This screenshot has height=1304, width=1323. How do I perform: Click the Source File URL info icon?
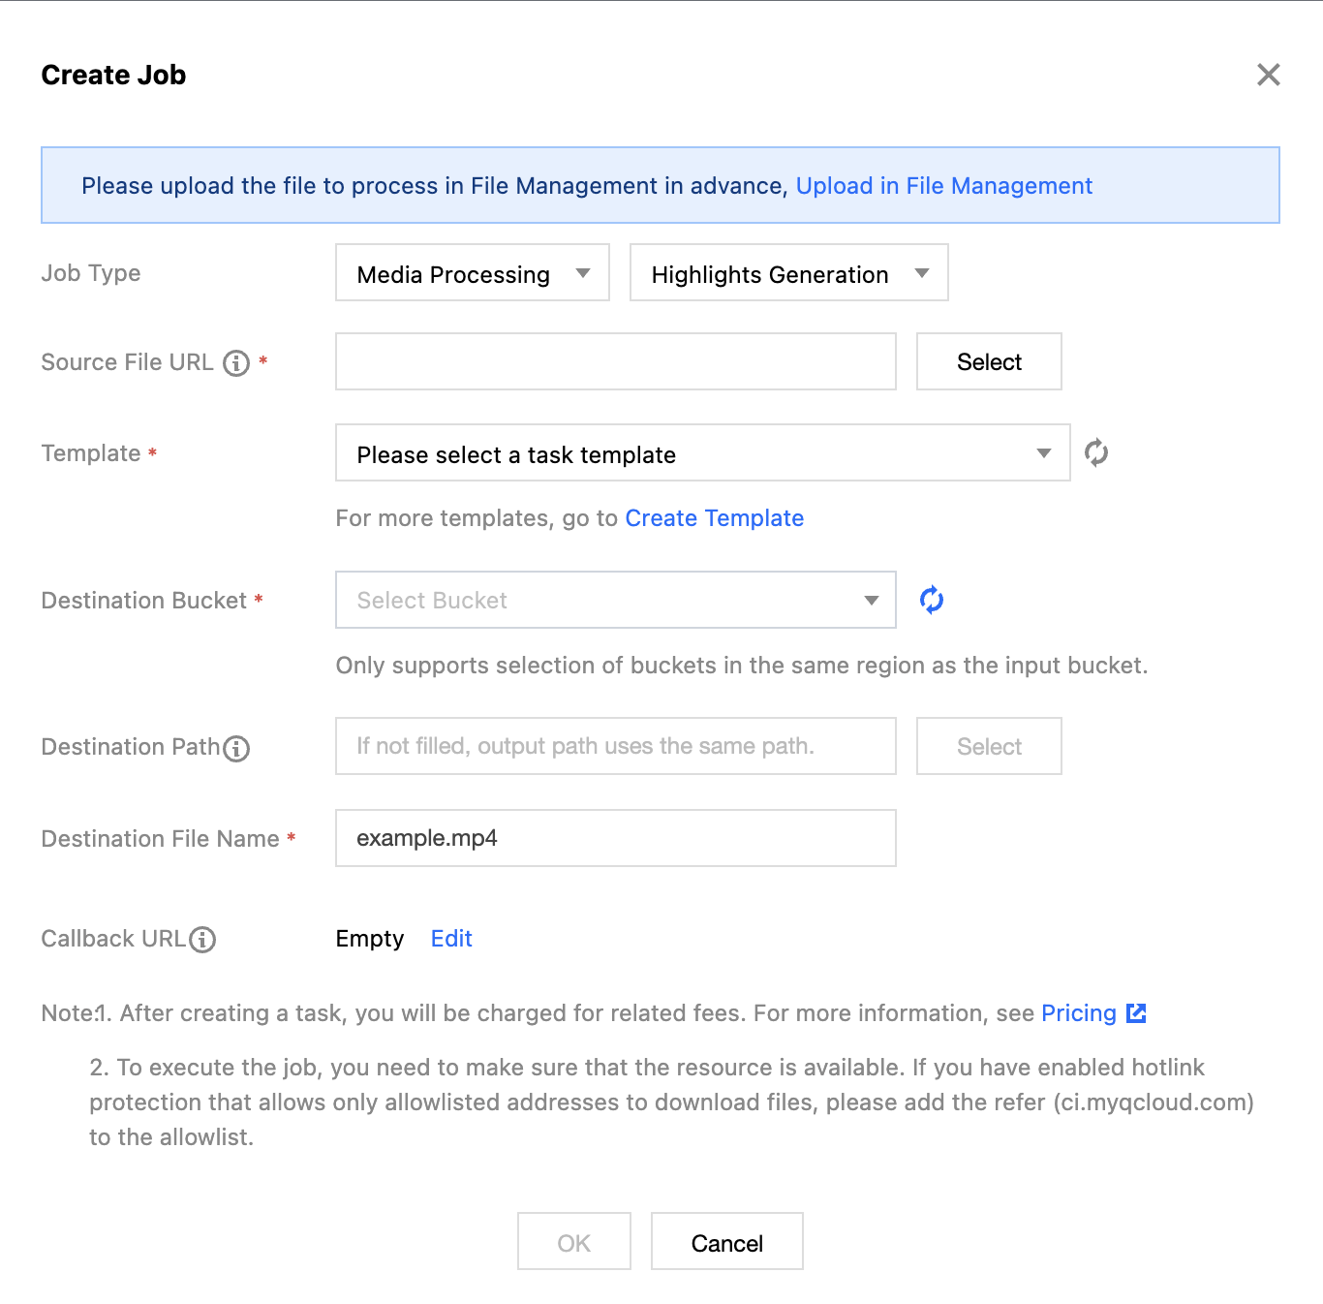pyautogui.click(x=236, y=363)
